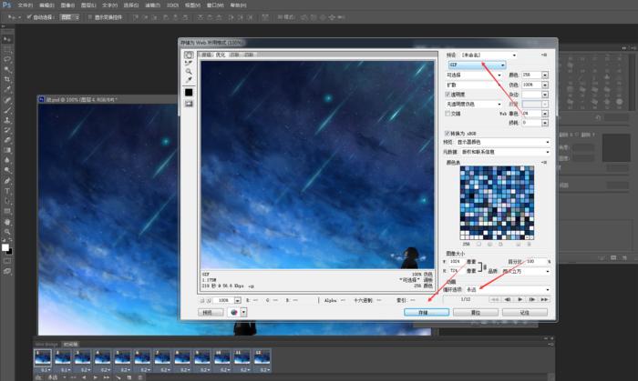The image size is (638, 381).
Task: Select the Hand tool in Save for Web dialog
Action: (x=189, y=55)
